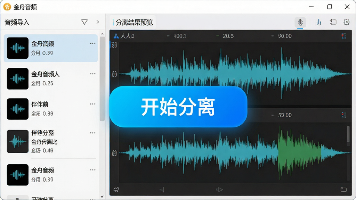This screenshot has height=200, width=356.
Task: Open settings via the gear toolbar icon
Action: coord(347,22)
